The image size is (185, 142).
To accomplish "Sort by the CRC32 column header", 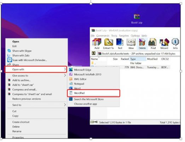I will pyautogui.click(x=165, y=59).
